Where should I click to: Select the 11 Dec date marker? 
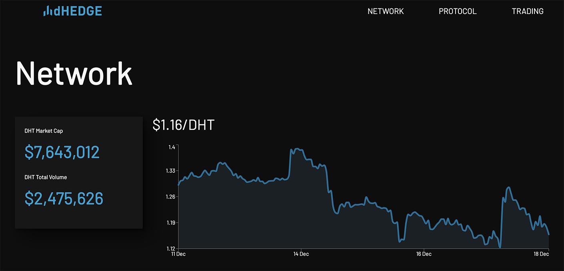point(178,254)
